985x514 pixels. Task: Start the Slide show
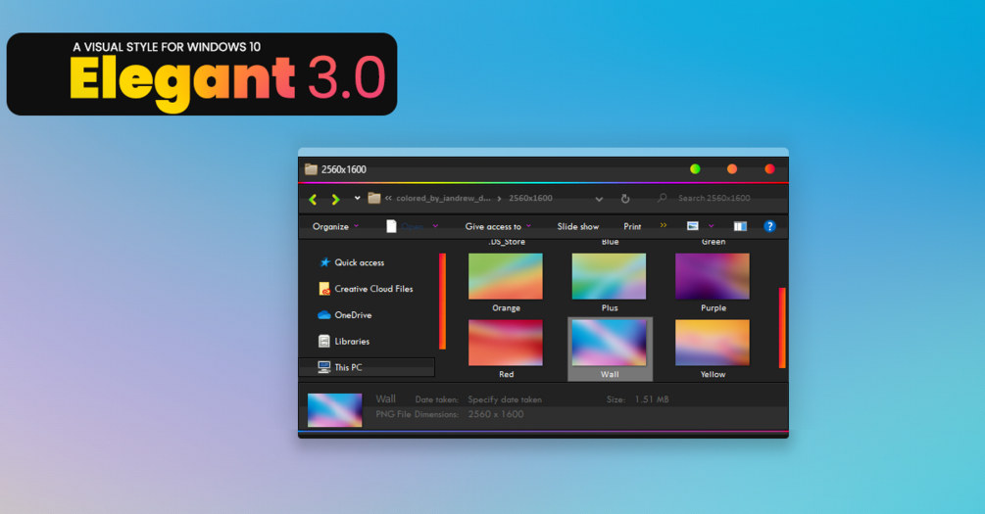click(x=578, y=226)
